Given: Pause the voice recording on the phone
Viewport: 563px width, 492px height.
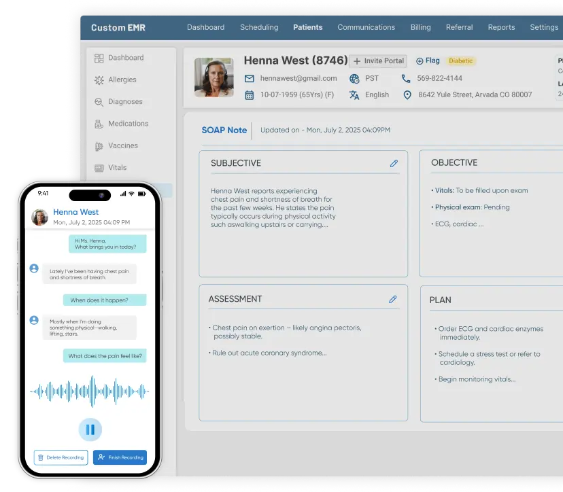Looking at the screenshot, I should click(x=90, y=429).
